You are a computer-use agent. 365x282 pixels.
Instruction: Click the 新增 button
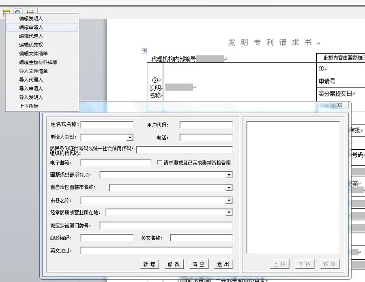(150, 264)
